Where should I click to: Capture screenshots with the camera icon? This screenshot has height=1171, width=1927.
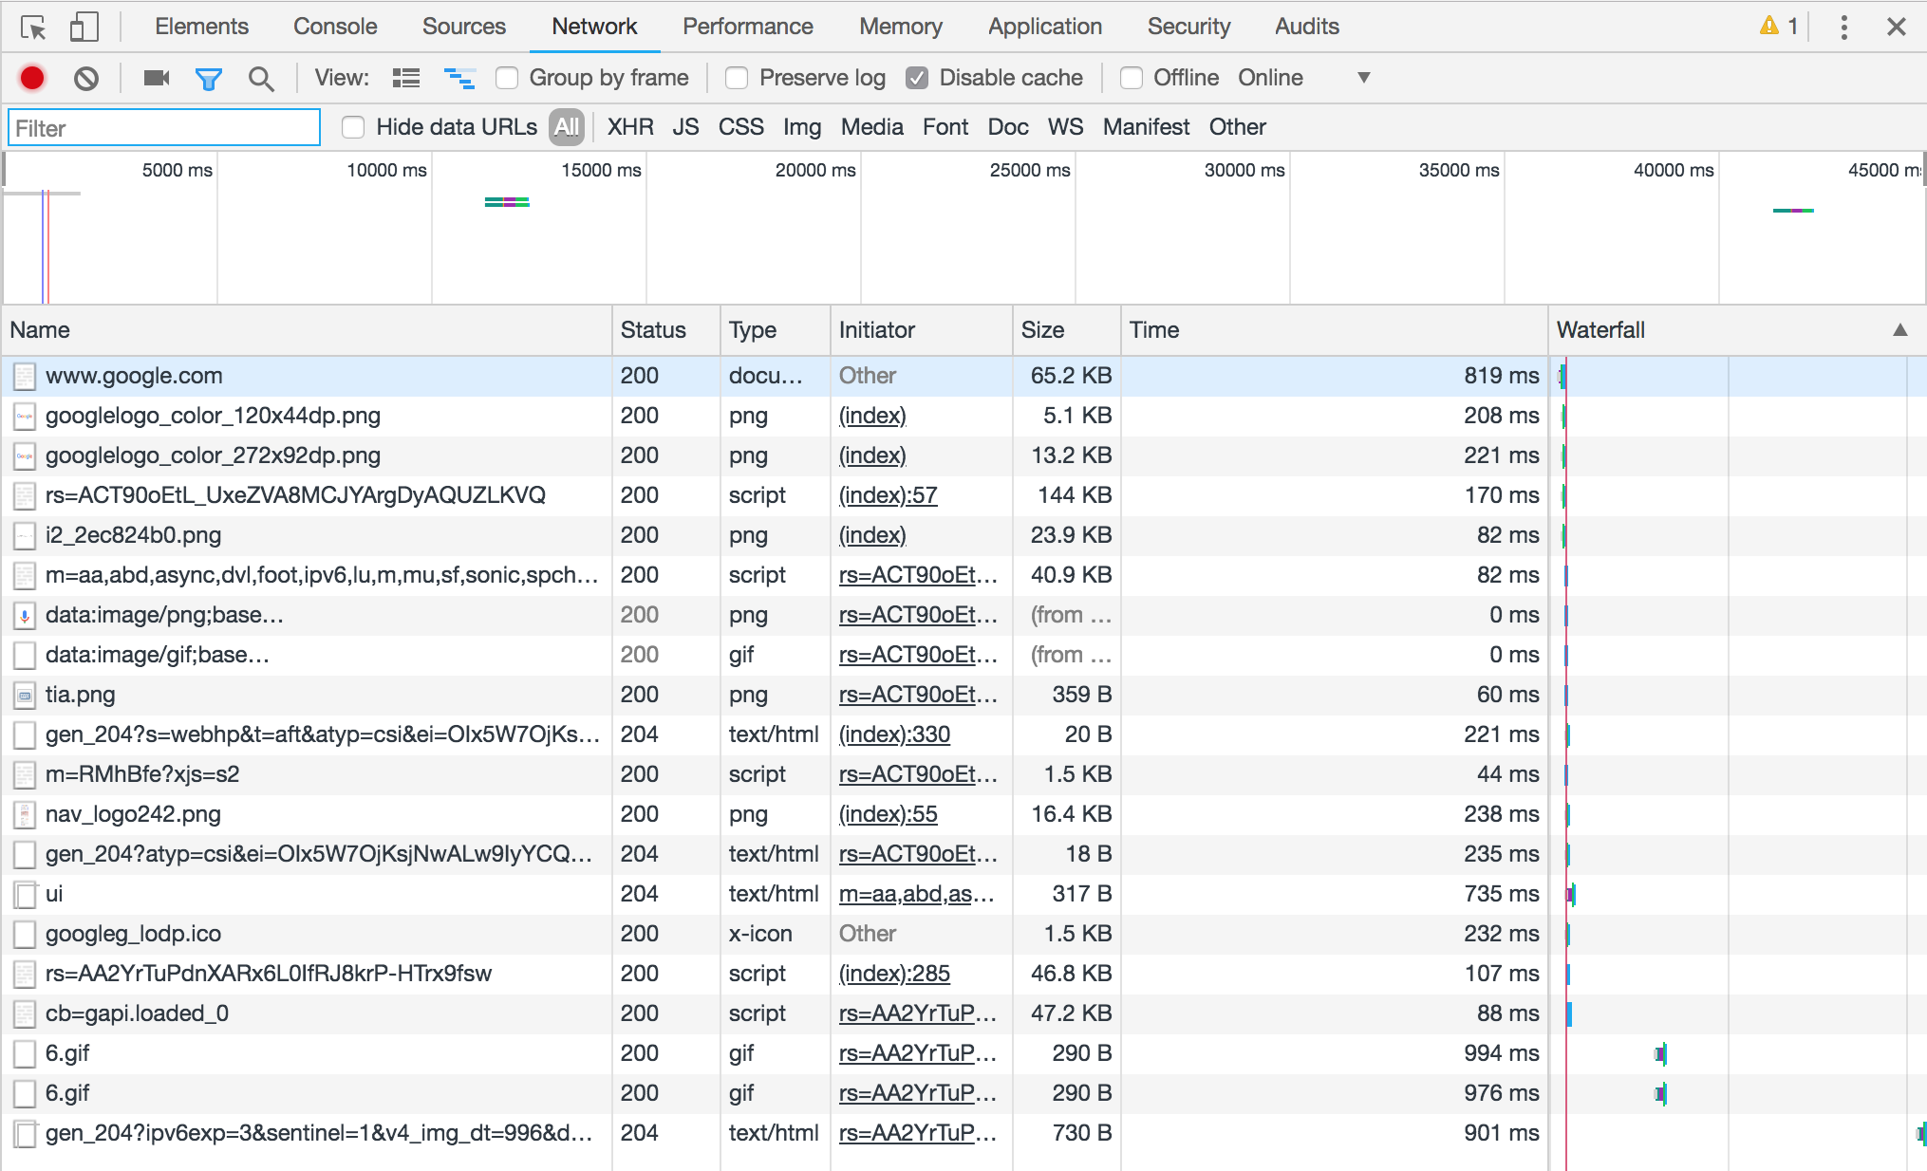pyautogui.click(x=156, y=78)
